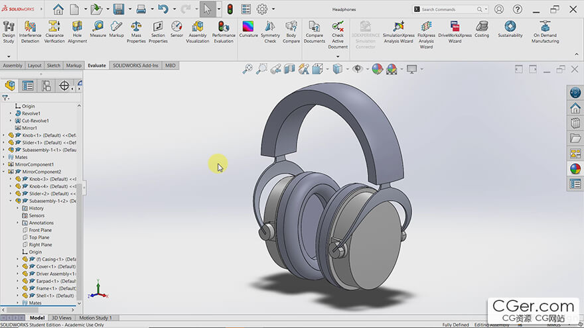The image size is (584, 328).
Task: Launch Assembly Visualization
Action: (197, 32)
